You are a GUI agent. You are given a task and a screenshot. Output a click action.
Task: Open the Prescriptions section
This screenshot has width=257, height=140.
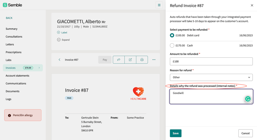point(13,52)
